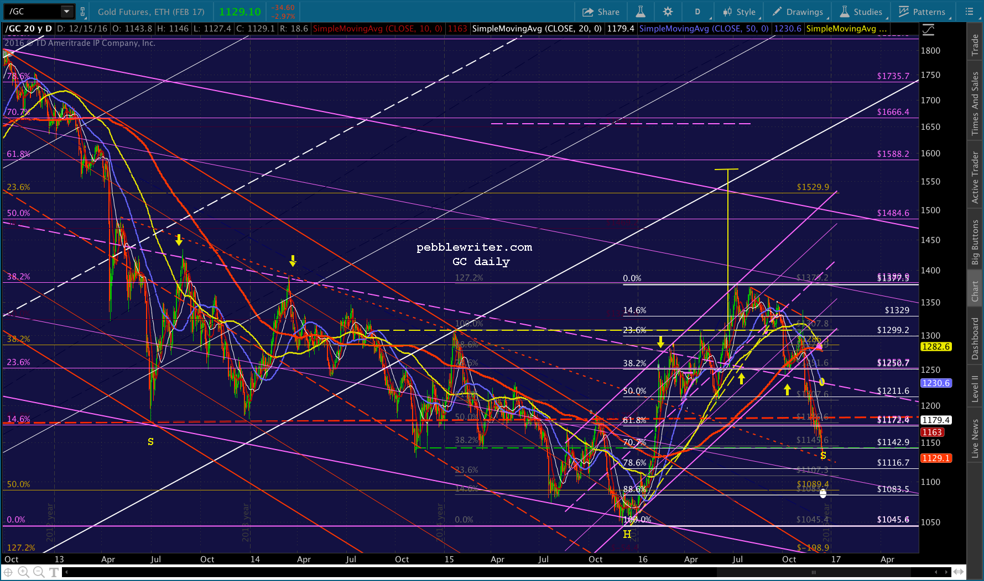This screenshot has height=581, width=984.
Task: Open the list menu icon at top right
Action: 969,12
